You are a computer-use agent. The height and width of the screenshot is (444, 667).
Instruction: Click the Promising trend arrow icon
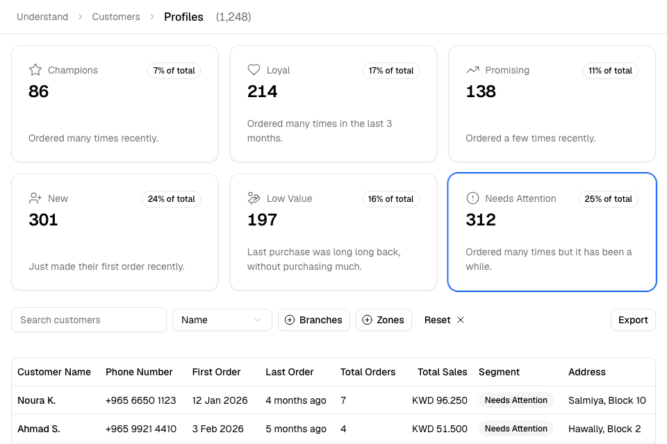coord(472,69)
